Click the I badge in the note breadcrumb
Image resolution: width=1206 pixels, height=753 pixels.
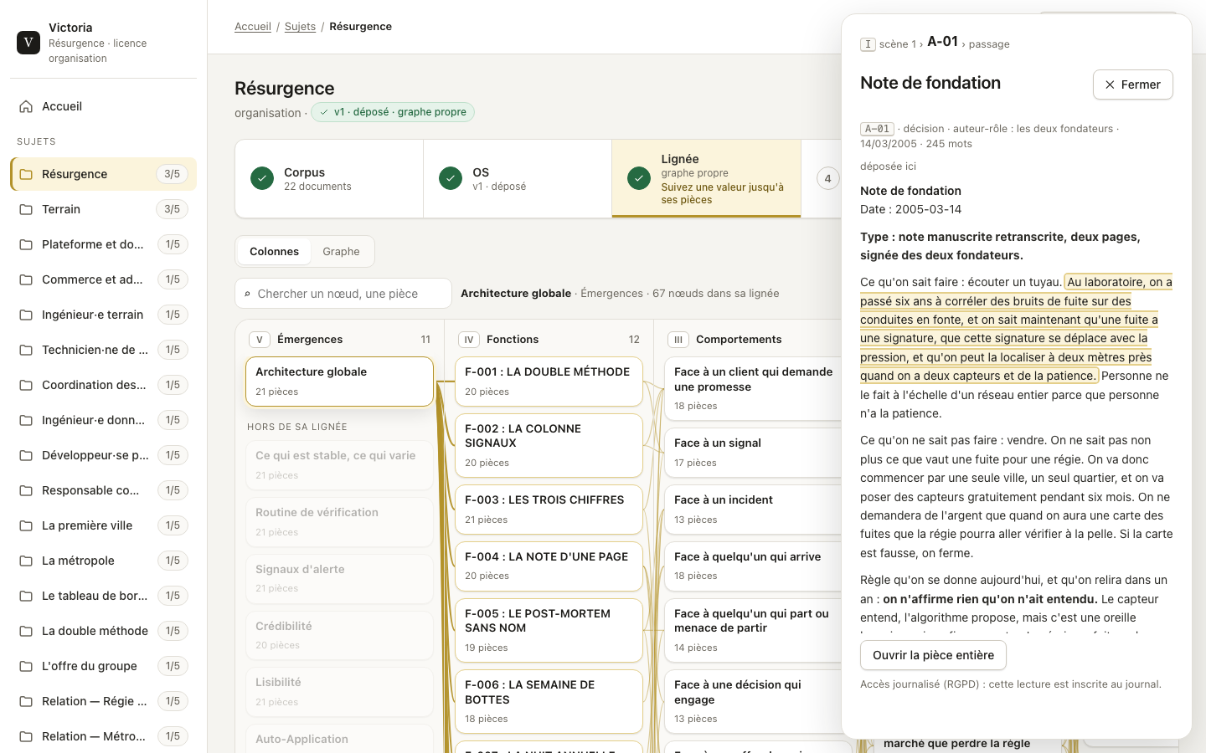(x=868, y=44)
